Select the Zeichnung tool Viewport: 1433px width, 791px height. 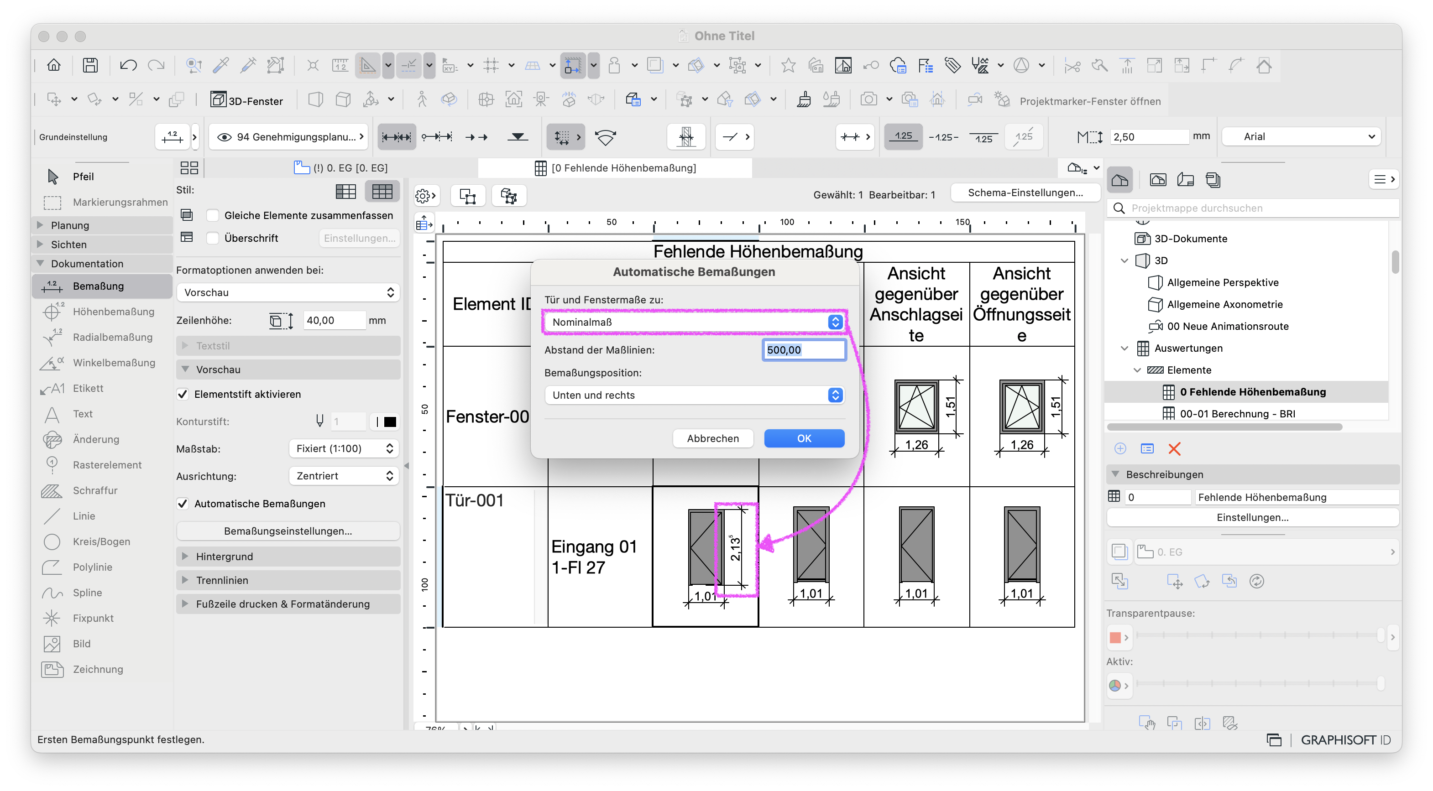102,669
